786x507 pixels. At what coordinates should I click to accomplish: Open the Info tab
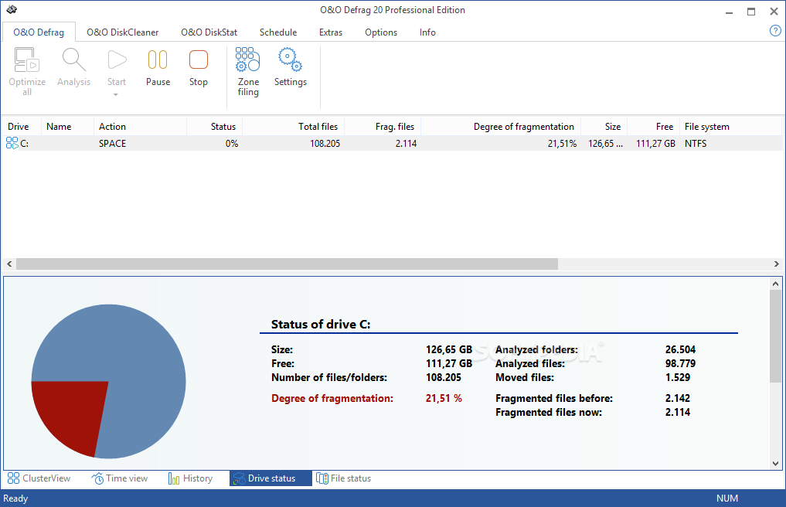427,32
